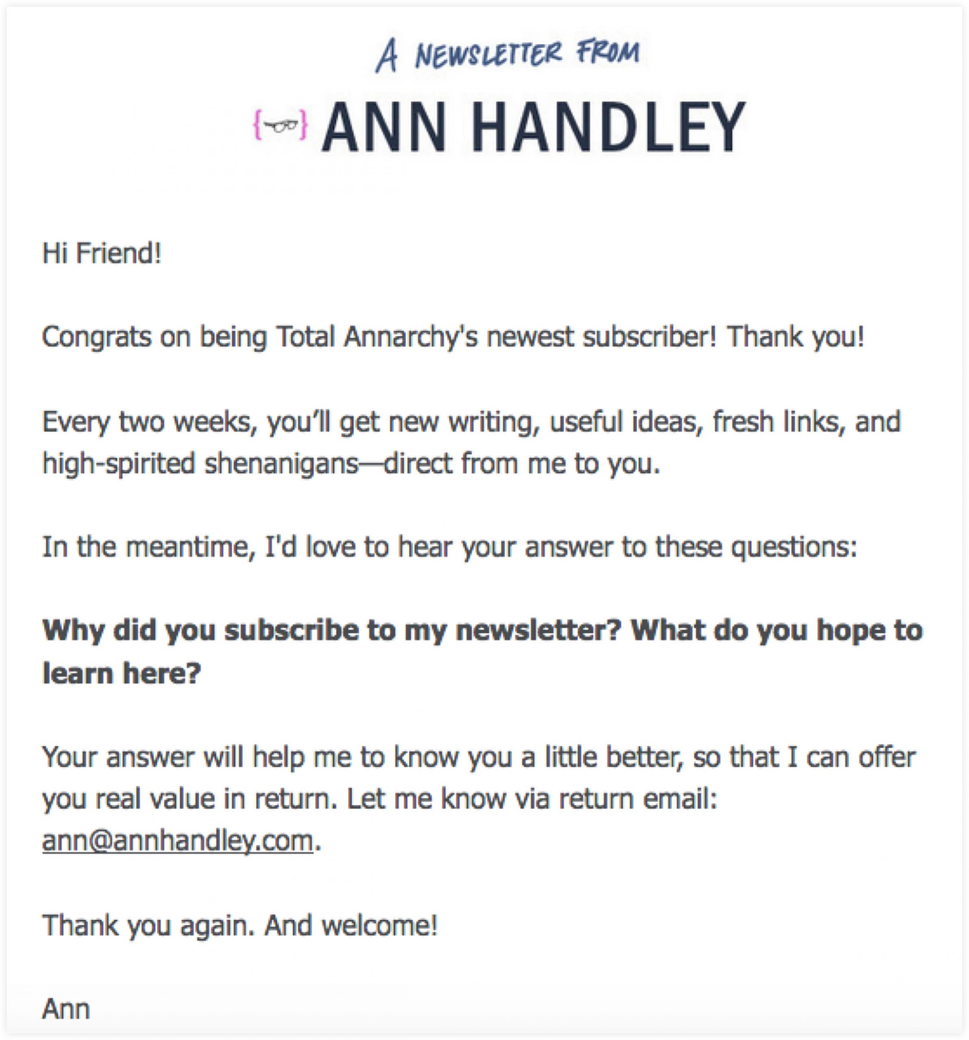Click the "Ann" signature at the bottom
This screenshot has width=969, height=1040.
pos(66,1009)
